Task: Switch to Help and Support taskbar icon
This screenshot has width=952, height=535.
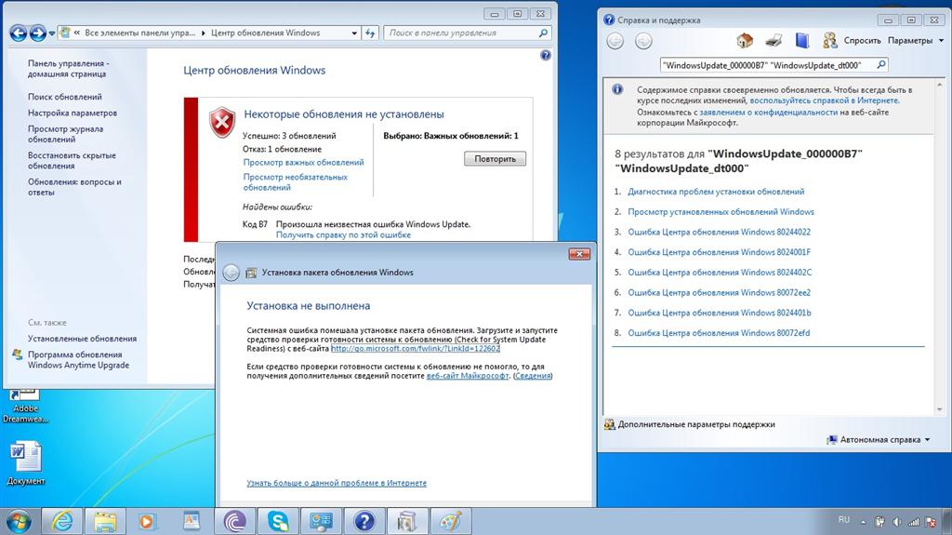Action: click(x=364, y=522)
